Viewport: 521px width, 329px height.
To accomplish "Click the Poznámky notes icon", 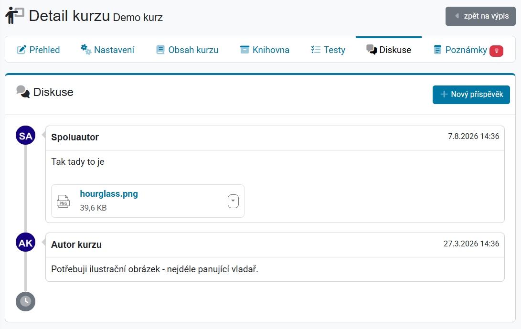I will coord(437,50).
